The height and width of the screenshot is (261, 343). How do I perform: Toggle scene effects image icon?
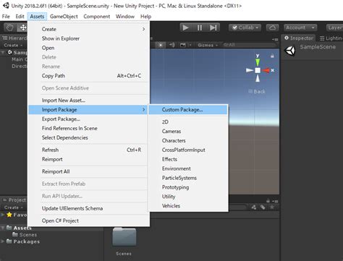183,45
